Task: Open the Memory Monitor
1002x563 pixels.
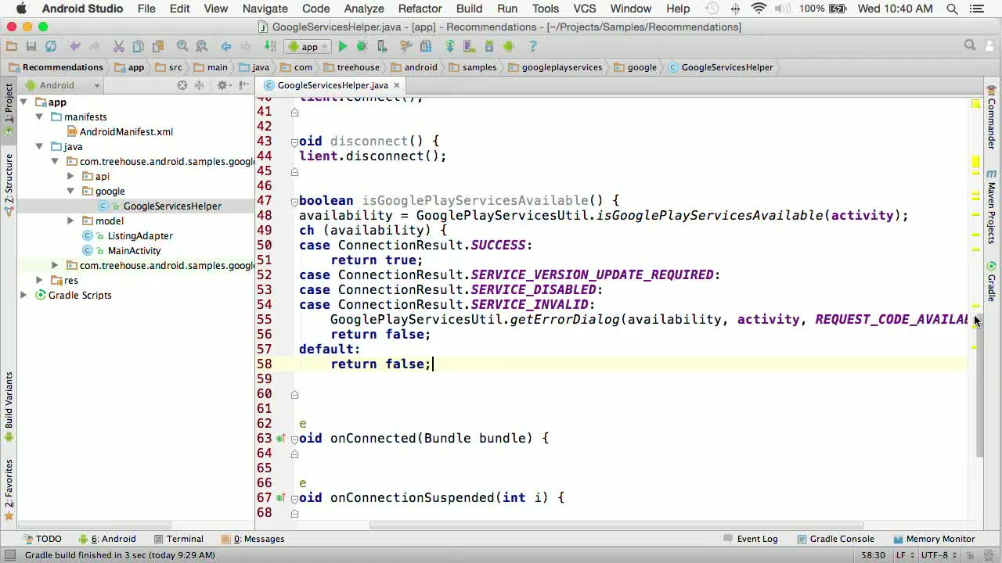Action: (x=934, y=539)
